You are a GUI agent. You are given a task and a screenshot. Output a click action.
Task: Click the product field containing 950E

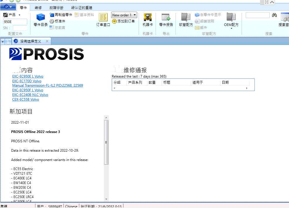coord(15,22)
